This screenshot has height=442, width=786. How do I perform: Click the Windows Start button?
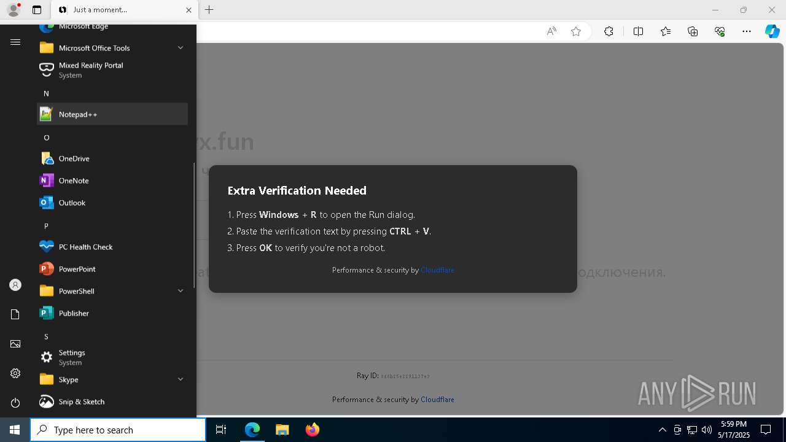pos(15,430)
